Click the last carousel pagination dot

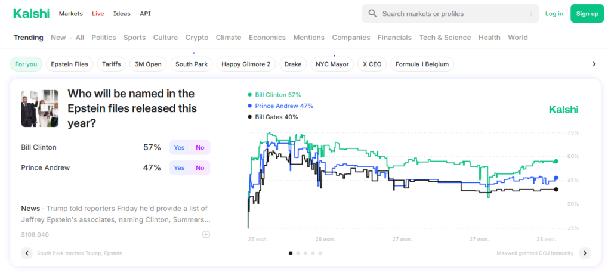pos(320,253)
